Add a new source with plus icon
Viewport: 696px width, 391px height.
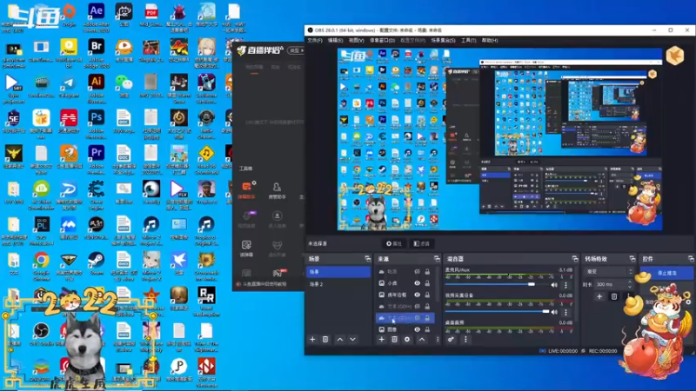pos(381,340)
